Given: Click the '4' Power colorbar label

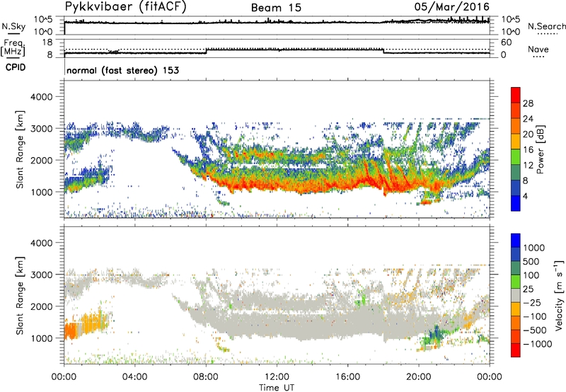Looking at the screenshot, I should (x=526, y=196).
